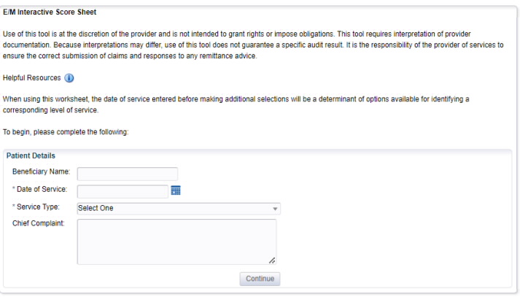Open the 'Select One' Service Type combo box
This screenshot has height=297, width=520.
click(x=175, y=209)
